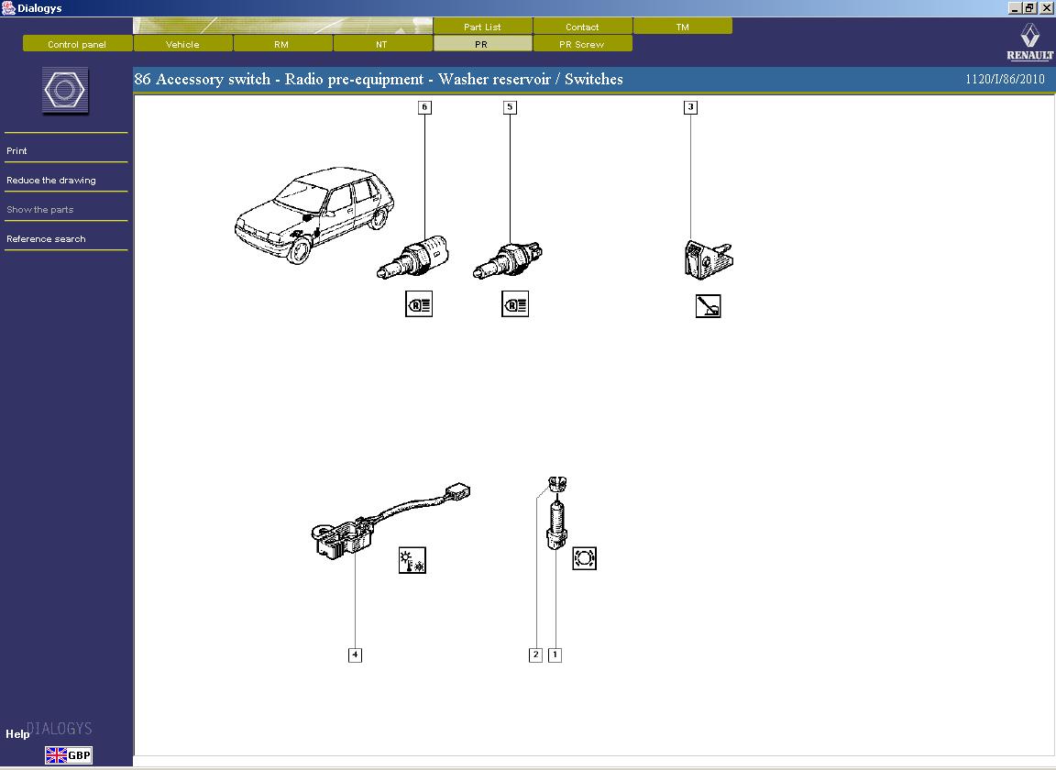Click the hexagon nut icon in sidebar
This screenshot has width=1056, height=770.
click(x=65, y=90)
